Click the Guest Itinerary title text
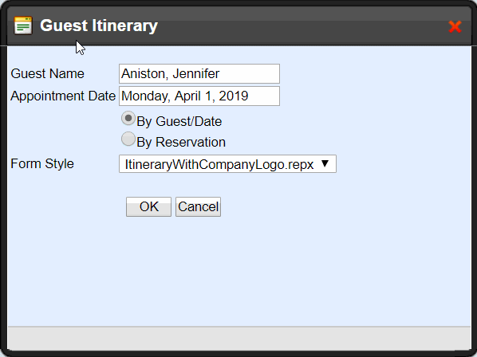This screenshot has height=357, width=477. pyautogui.click(x=99, y=25)
